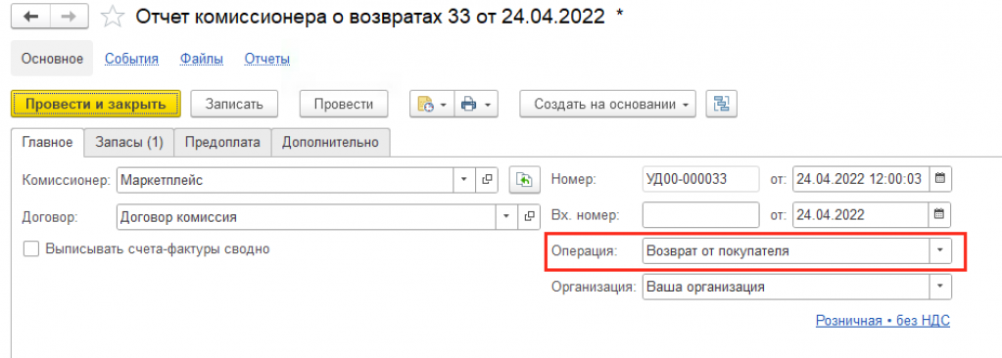Viewport: 1002px width, 358px height.
Task: Click the empty Вх. номер field
Action: tap(700, 215)
